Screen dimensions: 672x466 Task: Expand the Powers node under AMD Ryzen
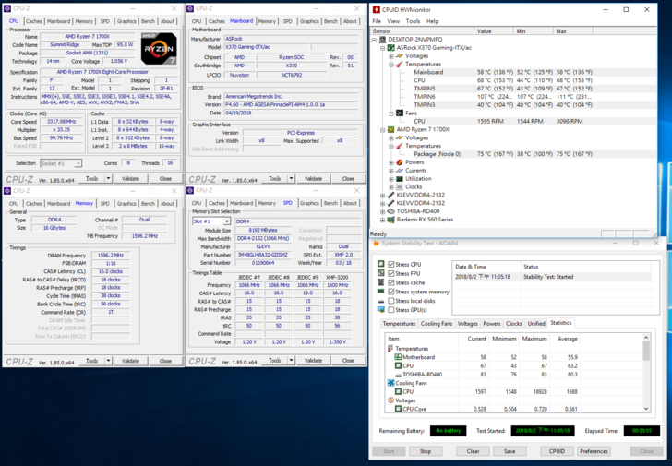click(x=391, y=162)
